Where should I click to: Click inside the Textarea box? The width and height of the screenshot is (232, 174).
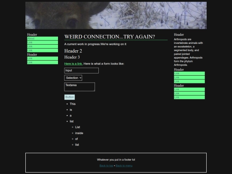[79, 87]
